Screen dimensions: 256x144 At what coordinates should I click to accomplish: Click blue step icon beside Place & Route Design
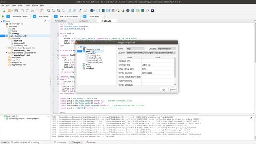[56, 16]
